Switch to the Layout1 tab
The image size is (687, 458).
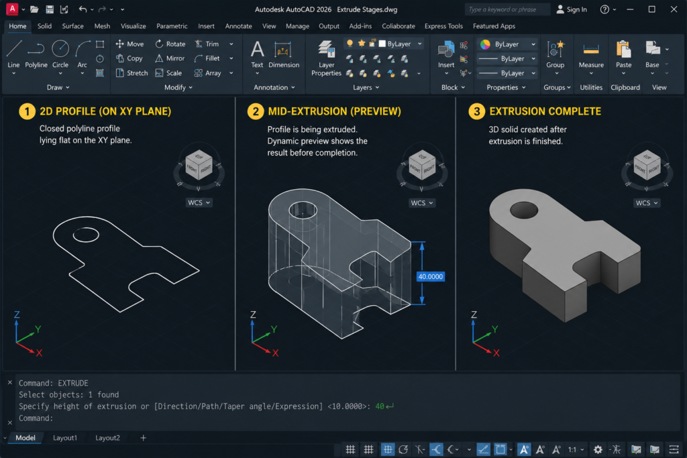click(65, 438)
